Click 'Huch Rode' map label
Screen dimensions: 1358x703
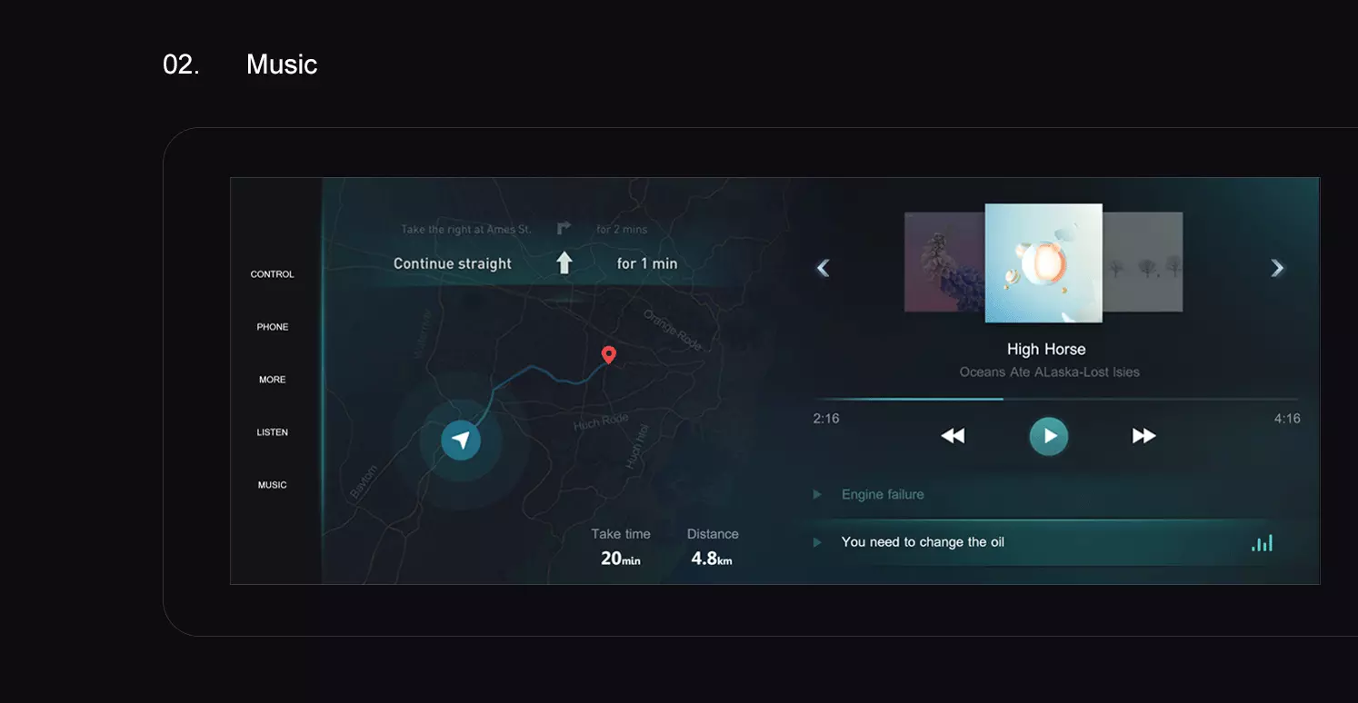[x=601, y=421]
